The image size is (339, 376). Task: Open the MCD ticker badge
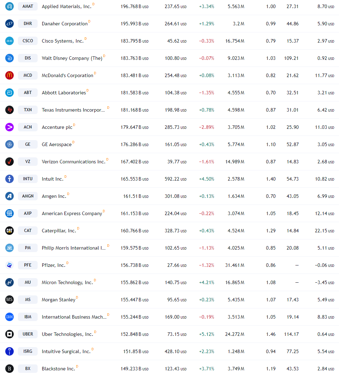[28, 75]
